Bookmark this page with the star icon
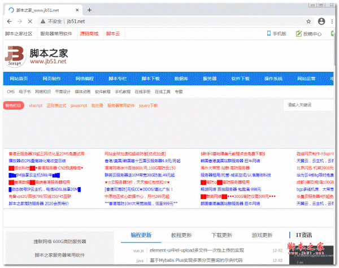 click(x=308, y=21)
